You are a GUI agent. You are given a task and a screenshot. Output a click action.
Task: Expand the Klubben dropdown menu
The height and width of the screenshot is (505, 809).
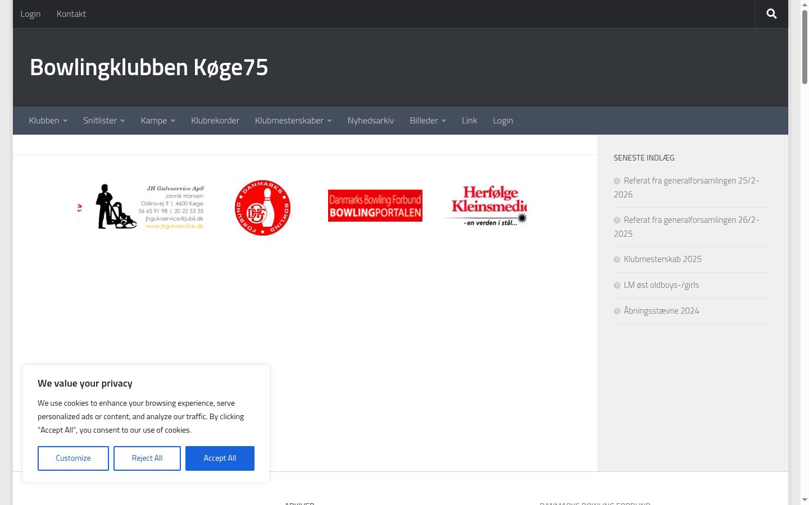(48, 121)
